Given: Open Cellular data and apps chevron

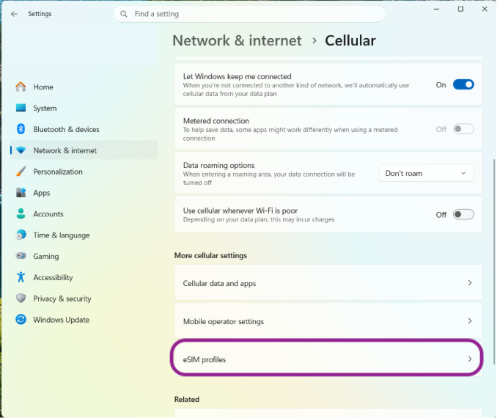Looking at the screenshot, I should click(470, 283).
